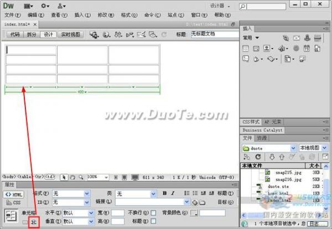
Task: Open the 格式 format dropdown in Properties
Action: point(86,194)
